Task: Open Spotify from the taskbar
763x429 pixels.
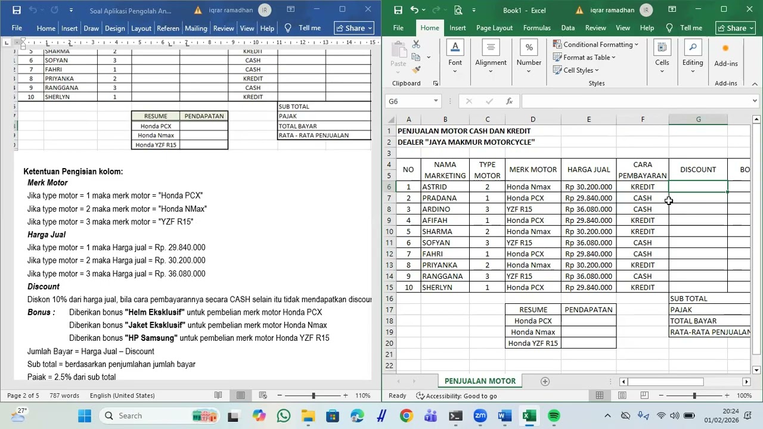Action: click(x=554, y=416)
